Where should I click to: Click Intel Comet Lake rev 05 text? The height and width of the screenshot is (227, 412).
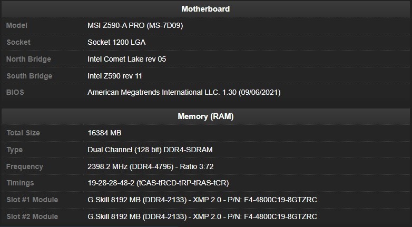126,59
